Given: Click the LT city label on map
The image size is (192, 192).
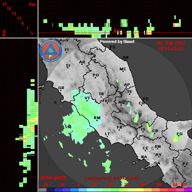Looking at the screenshot, I should point(108,134).
